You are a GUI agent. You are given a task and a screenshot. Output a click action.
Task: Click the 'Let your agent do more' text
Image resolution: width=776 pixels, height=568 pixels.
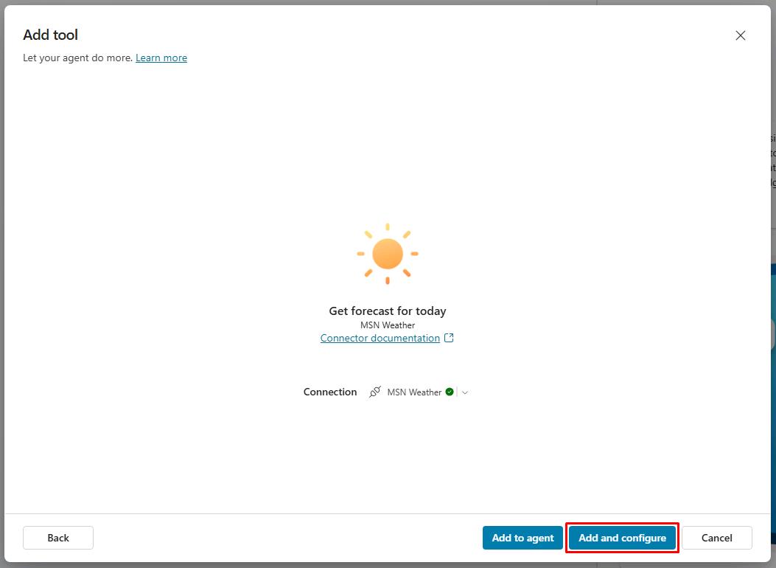(x=78, y=58)
